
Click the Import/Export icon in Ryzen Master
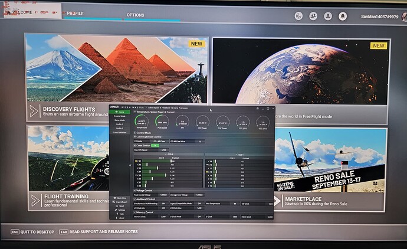113,202
